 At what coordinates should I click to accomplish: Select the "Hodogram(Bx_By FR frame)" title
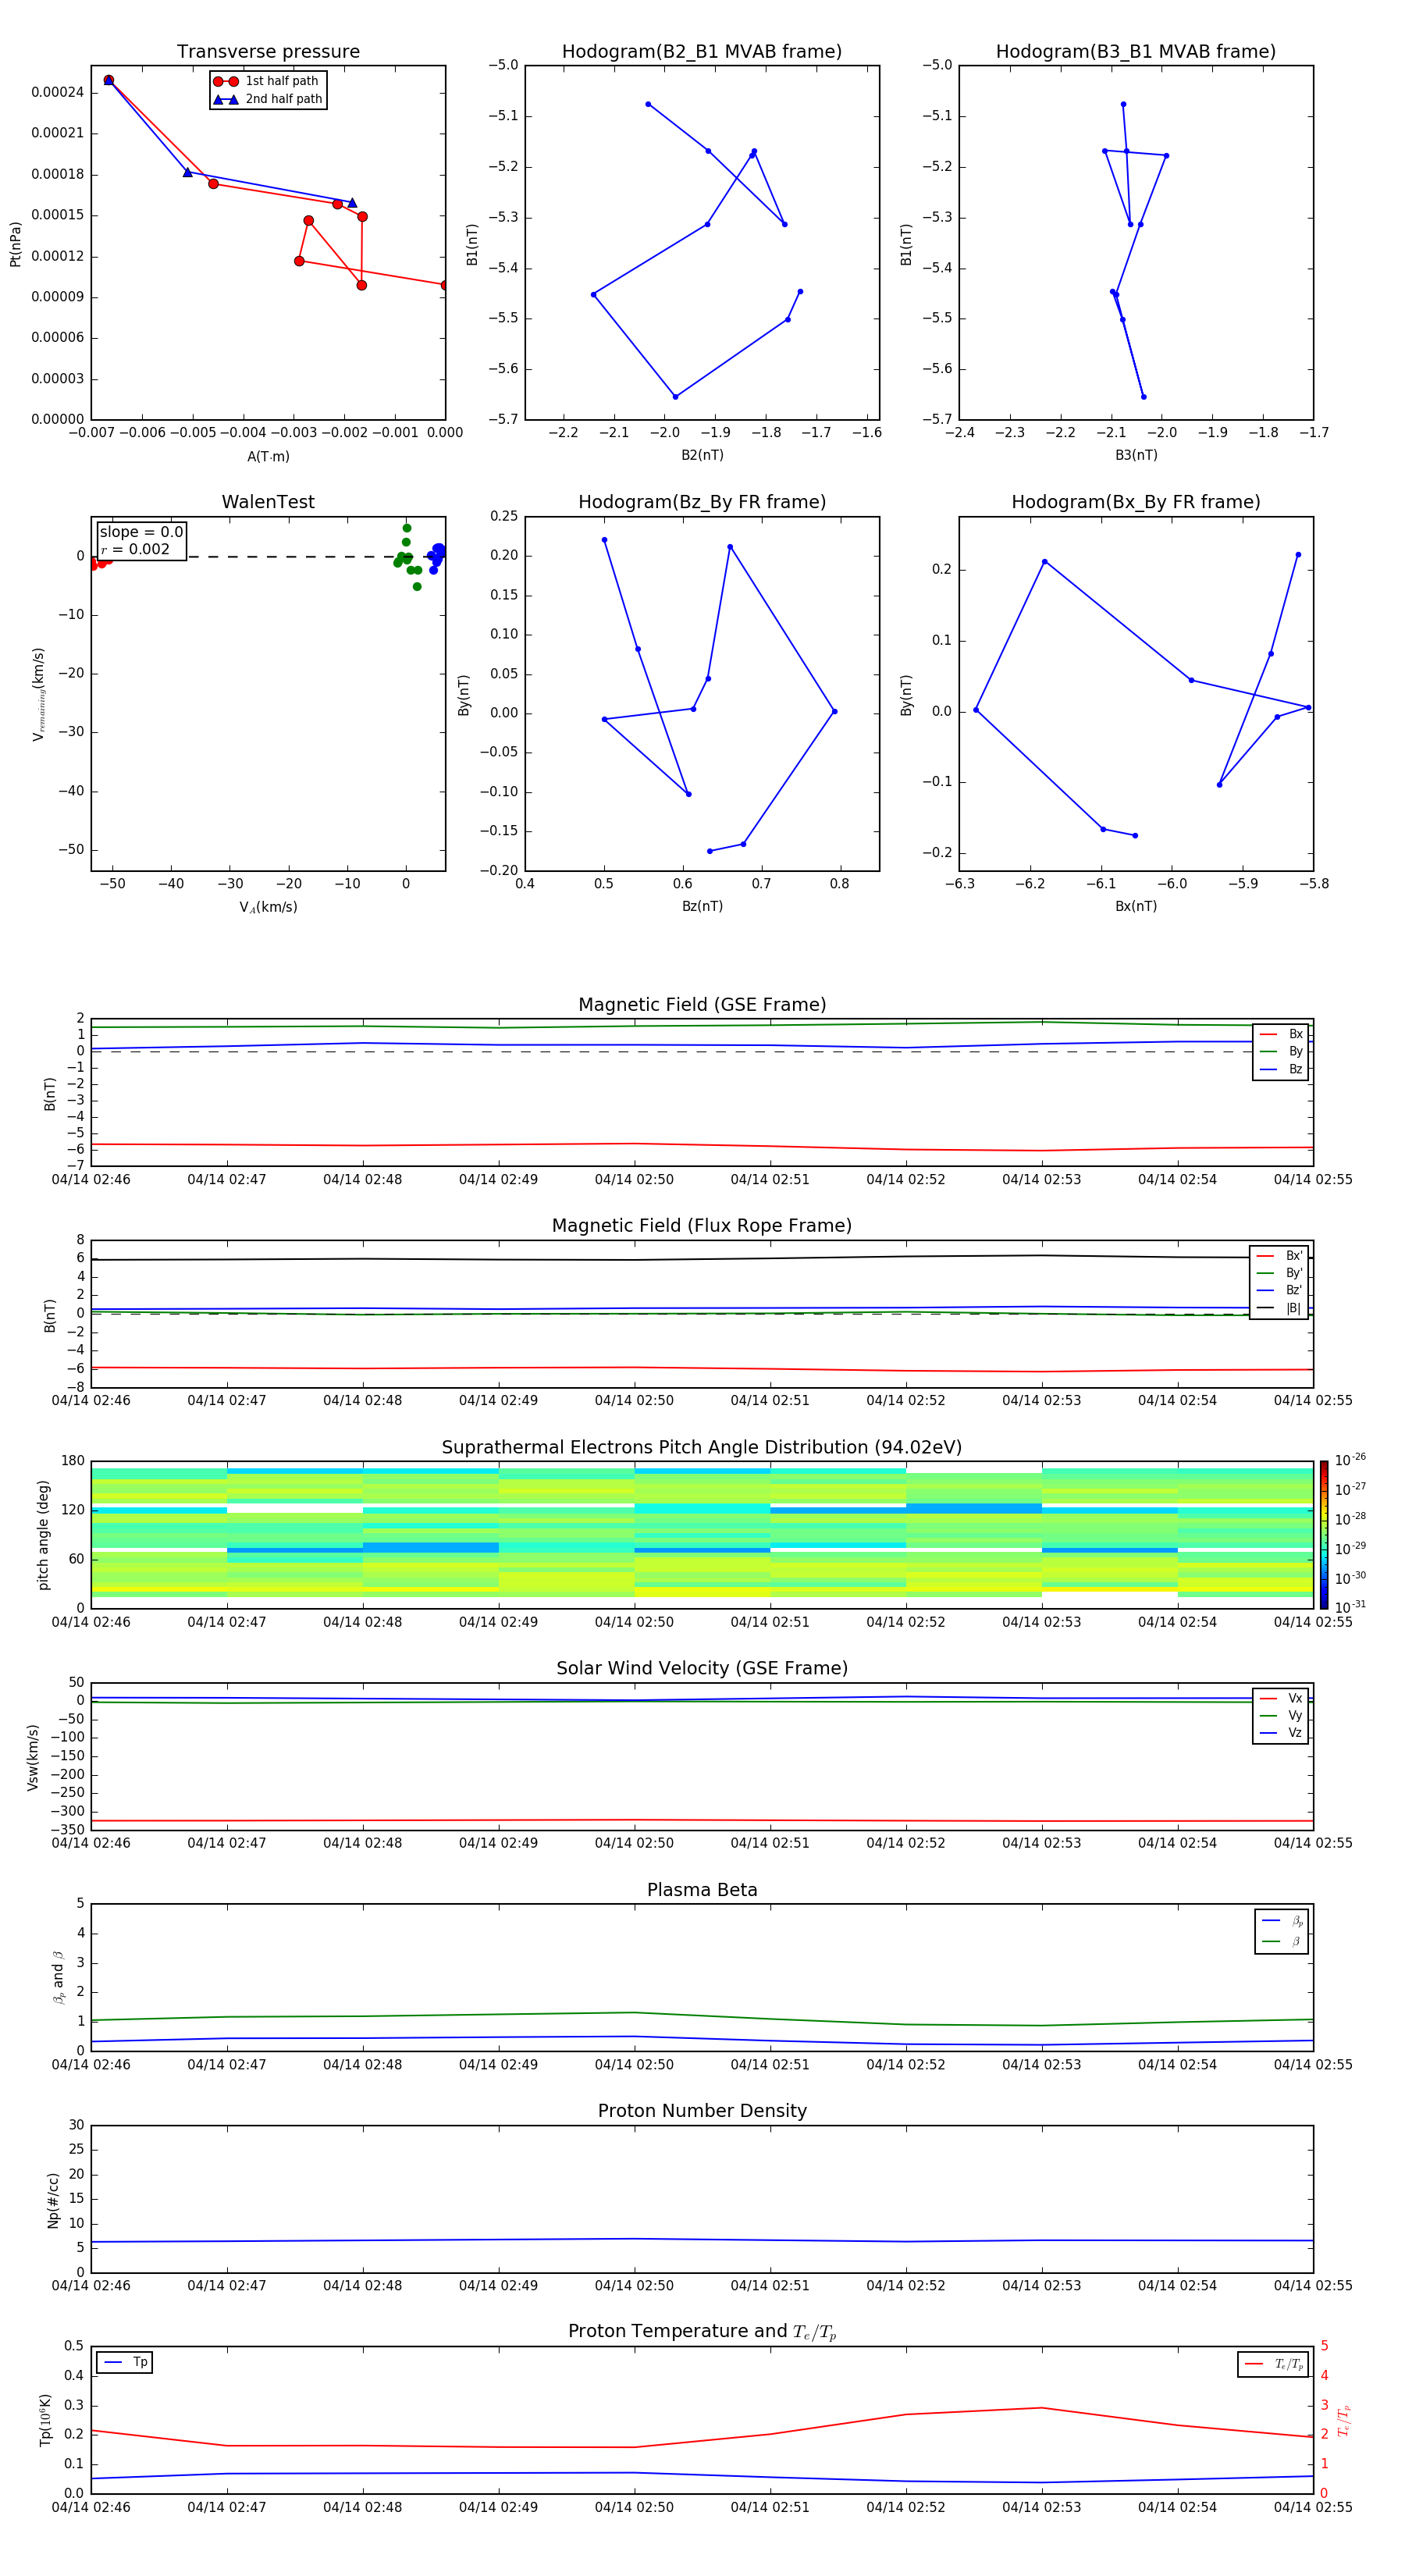[x=1136, y=502]
